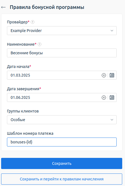This screenshot has height=186, width=125.
Task: Open the Example Provider combo box
Action: click(x=62, y=31)
